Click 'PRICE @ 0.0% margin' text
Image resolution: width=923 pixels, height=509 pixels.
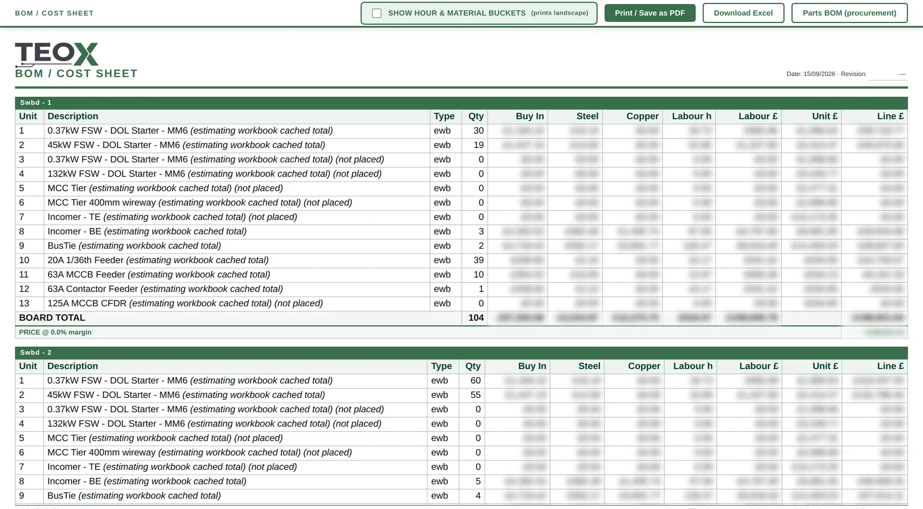[x=55, y=332]
